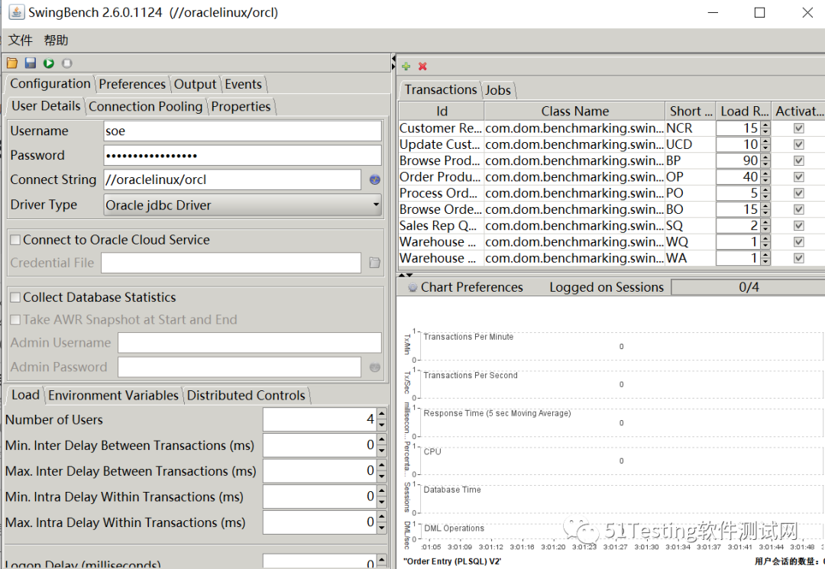Open Environment Variables tab

tap(114, 396)
